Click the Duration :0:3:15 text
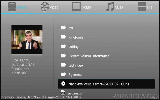This screenshot has height=100, width=160. pyautogui.click(x=23, y=65)
